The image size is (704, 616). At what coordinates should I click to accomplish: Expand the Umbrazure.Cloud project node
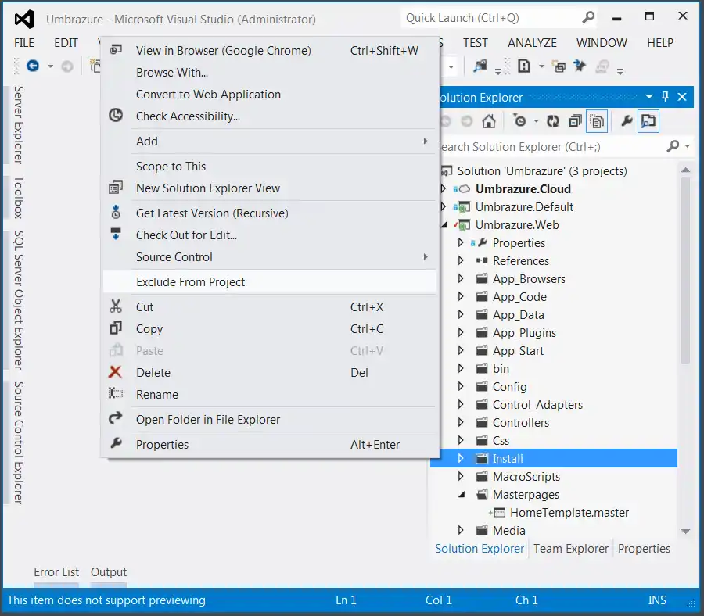pyautogui.click(x=444, y=189)
